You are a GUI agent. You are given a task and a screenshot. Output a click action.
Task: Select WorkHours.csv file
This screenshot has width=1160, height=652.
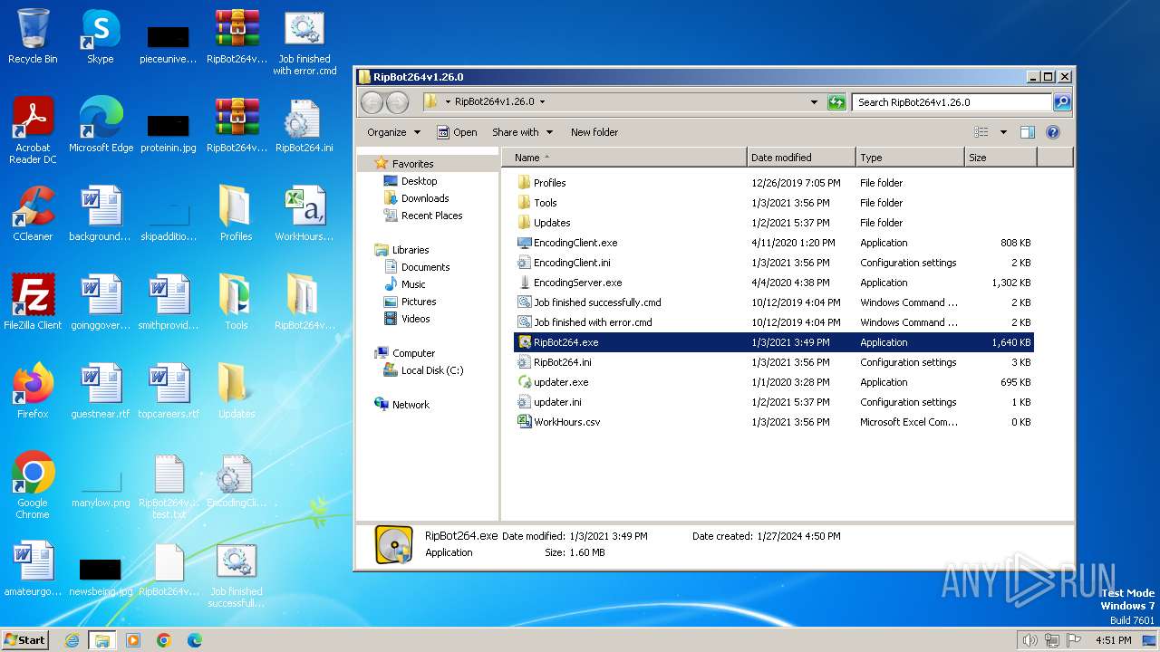773,422
